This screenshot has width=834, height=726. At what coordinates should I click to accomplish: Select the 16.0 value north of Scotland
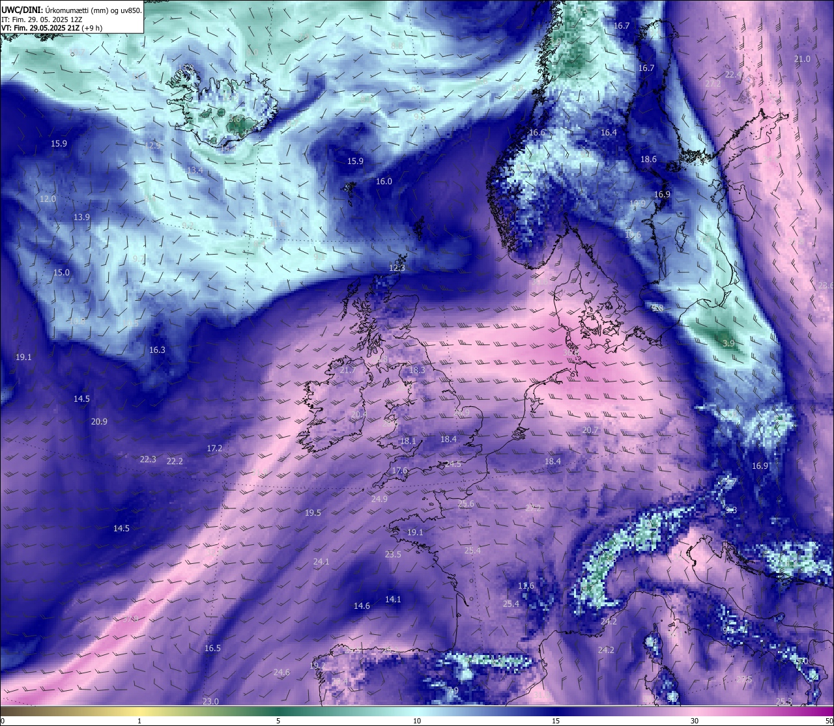(x=384, y=182)
